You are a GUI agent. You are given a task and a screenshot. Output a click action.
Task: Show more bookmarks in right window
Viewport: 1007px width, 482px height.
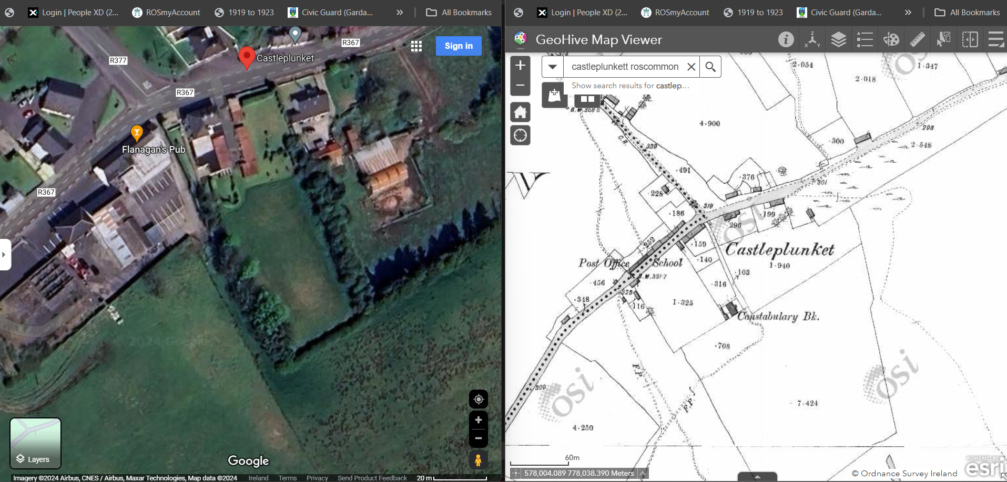908,13
